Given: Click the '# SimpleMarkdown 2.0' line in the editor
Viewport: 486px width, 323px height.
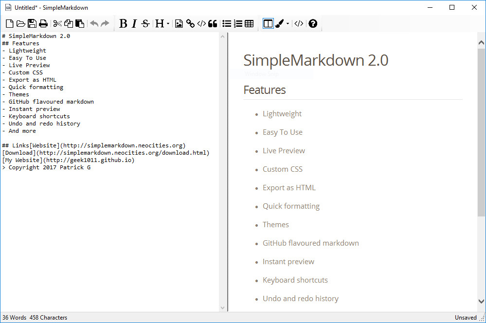Looking at the screenshot, I should click(36, 36).
